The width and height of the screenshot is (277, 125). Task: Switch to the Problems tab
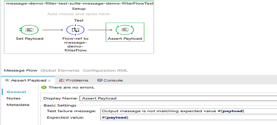coord(74,80)
